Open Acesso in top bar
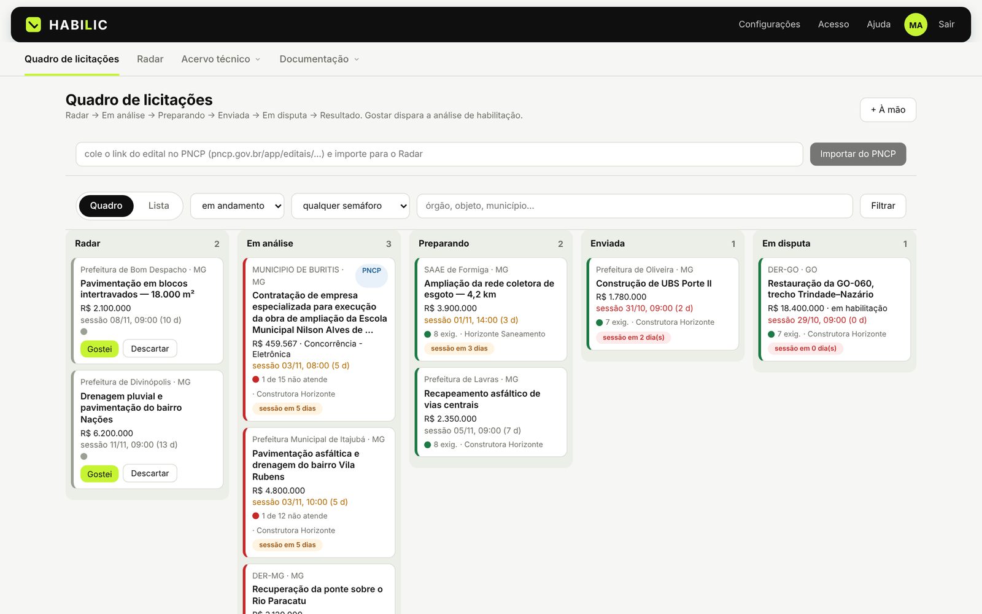982x614 pixels. [833, 25]
